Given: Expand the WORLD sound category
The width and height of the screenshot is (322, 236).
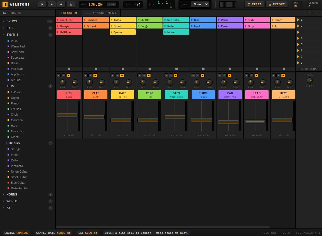Looking at the screenshot, I should coord(28,201).
